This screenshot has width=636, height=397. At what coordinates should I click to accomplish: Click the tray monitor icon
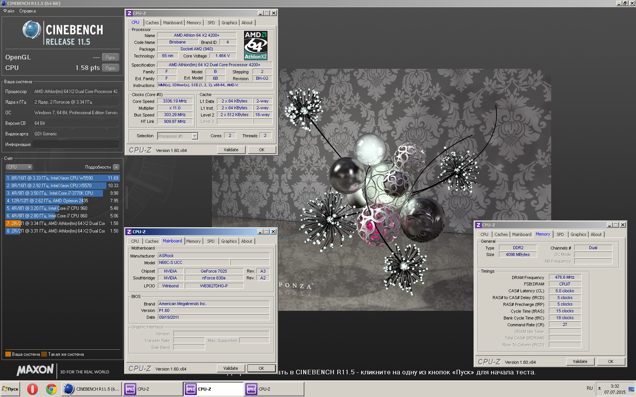pos(631,389)
